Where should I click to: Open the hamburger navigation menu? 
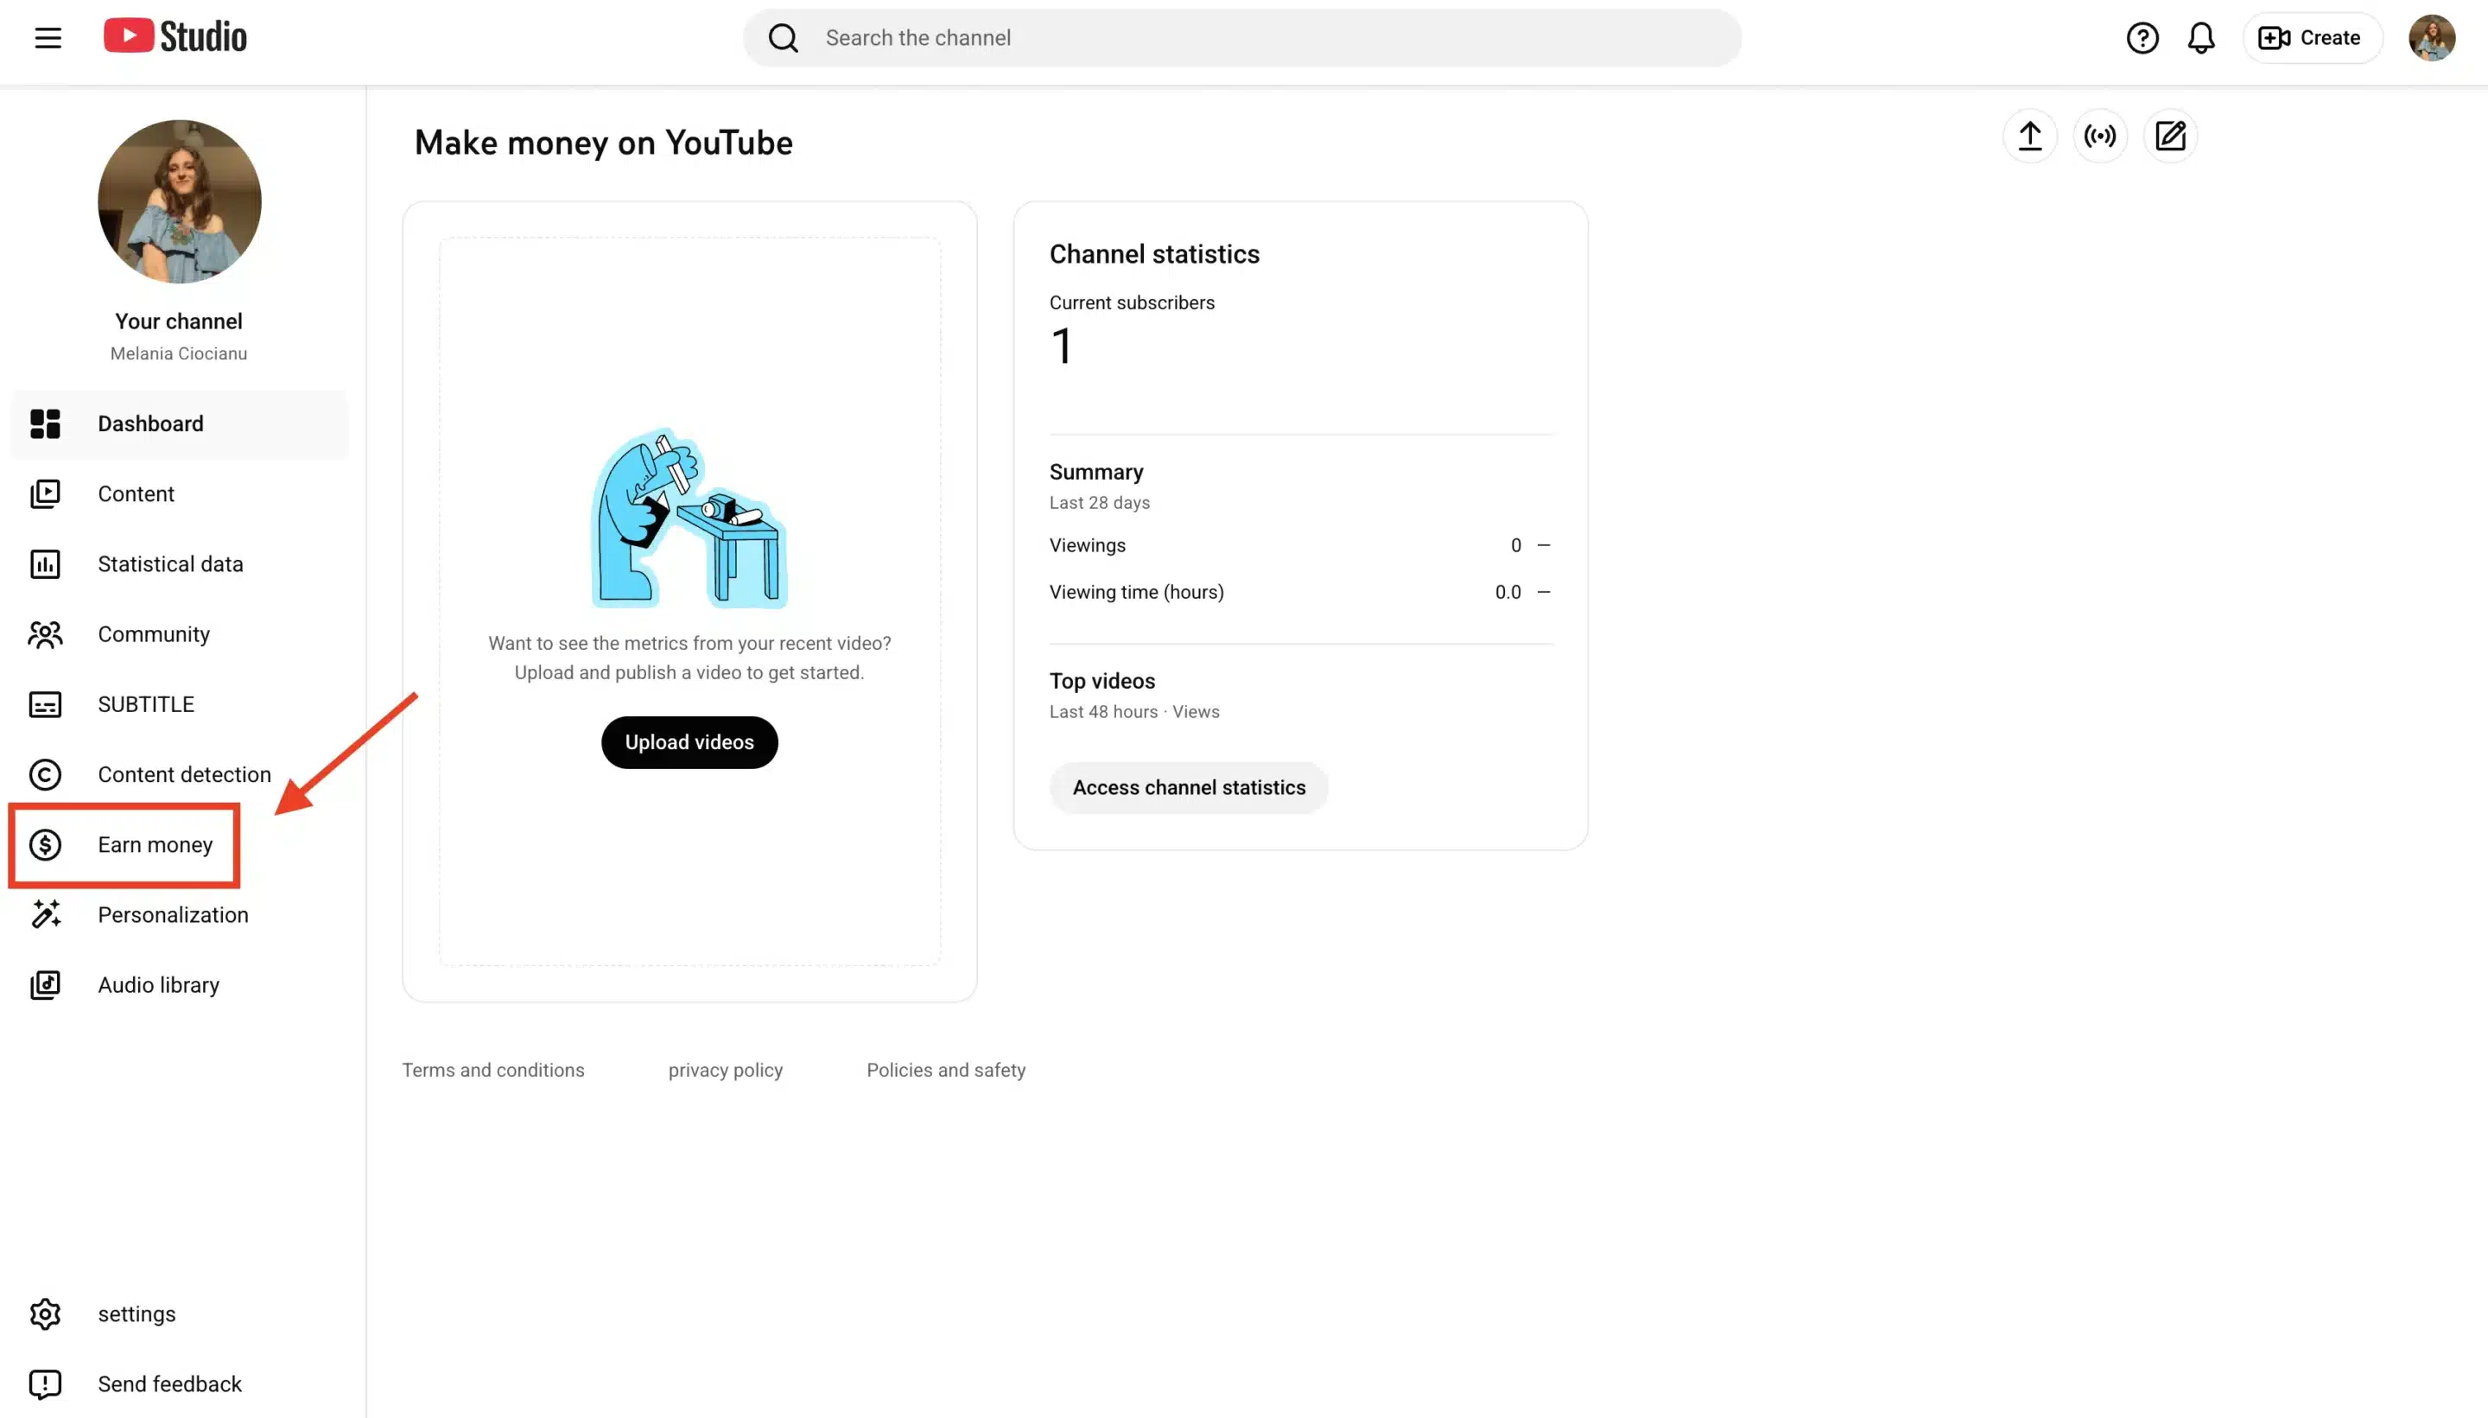pos(47,37)
